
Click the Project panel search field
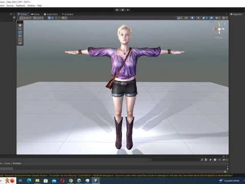[x=175, y=160]
